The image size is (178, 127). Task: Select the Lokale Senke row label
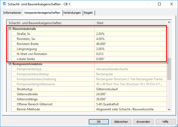point(26,59)
